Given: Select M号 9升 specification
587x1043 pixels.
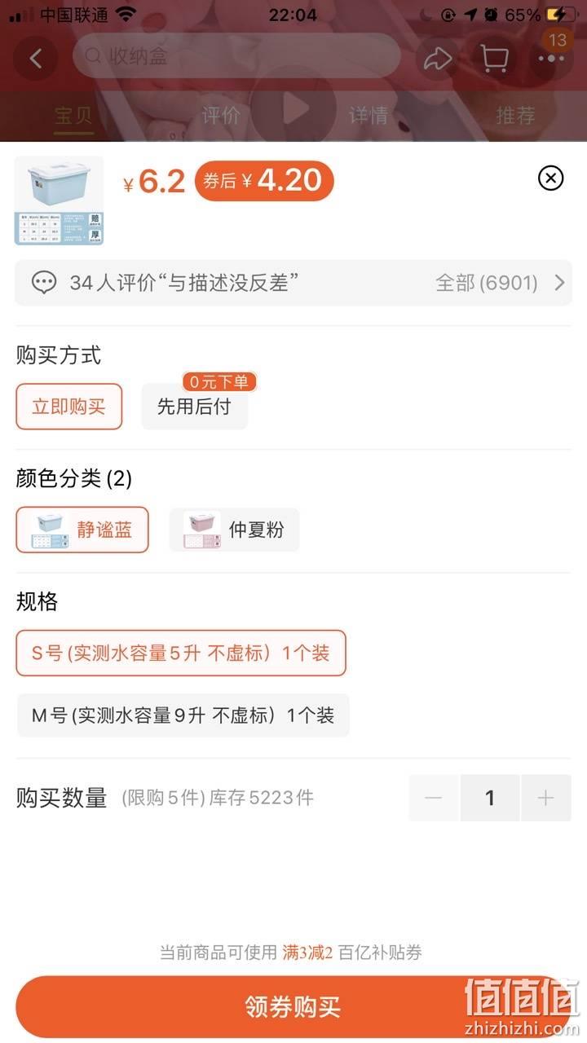Looking at the screenshot, I should [x=183, y=715].
